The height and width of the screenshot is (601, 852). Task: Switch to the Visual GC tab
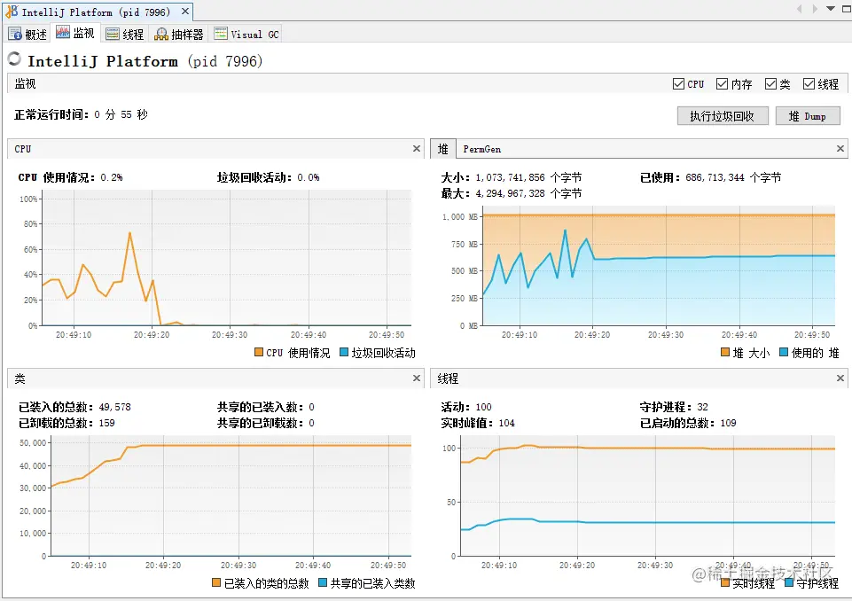(x=246, y=35)
